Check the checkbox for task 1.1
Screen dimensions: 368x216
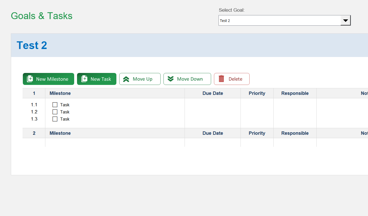coord(55,105)
